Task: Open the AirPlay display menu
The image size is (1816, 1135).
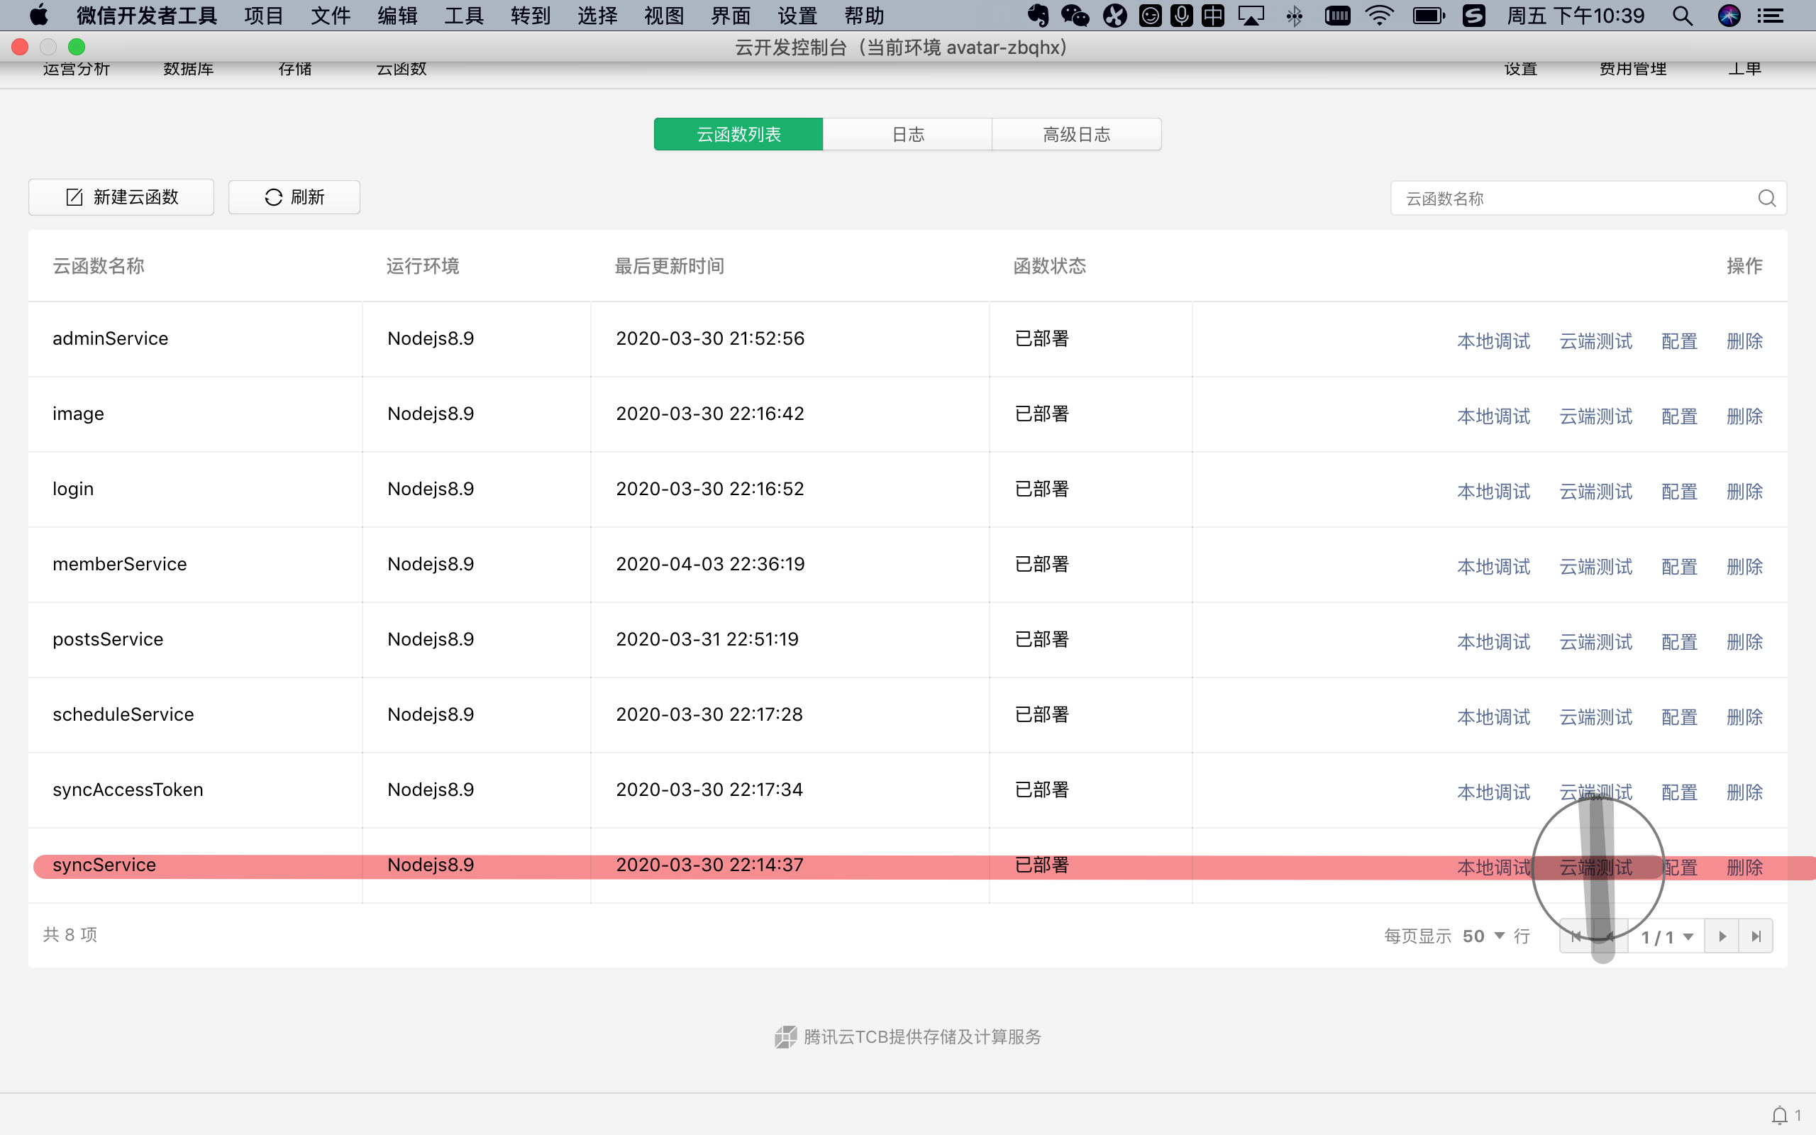Action: tap(1251, 16)
